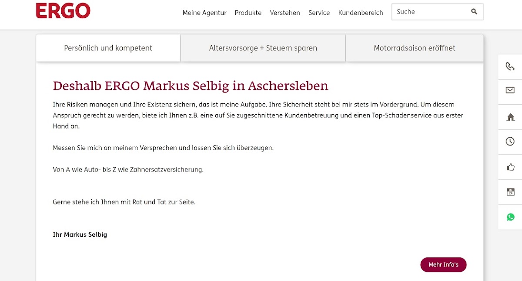Expand the Produkte menu
The image size is (522, 281).
click(248, 13)
